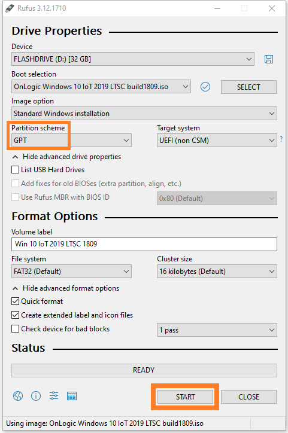The height and width of the screenshot is (433, 288).
Task: Open the Partition scheme GPT dropdown
Action: tap(71, 141)
